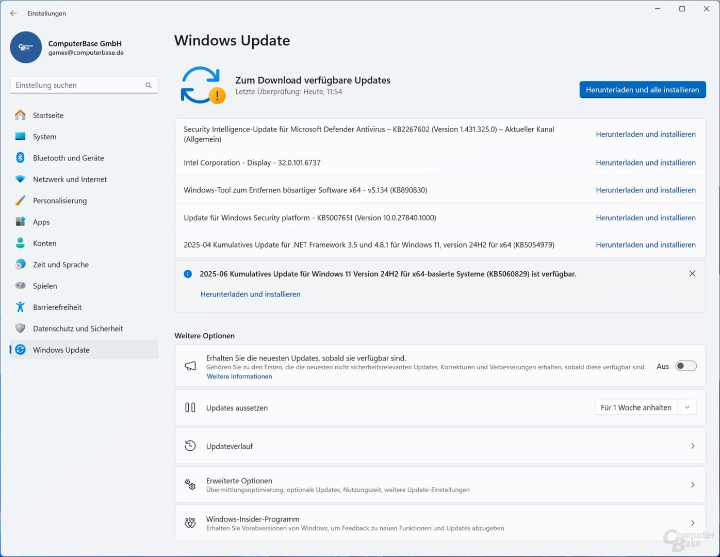Click the Konten person icon
720x557 pixels.
coord(20,243)
